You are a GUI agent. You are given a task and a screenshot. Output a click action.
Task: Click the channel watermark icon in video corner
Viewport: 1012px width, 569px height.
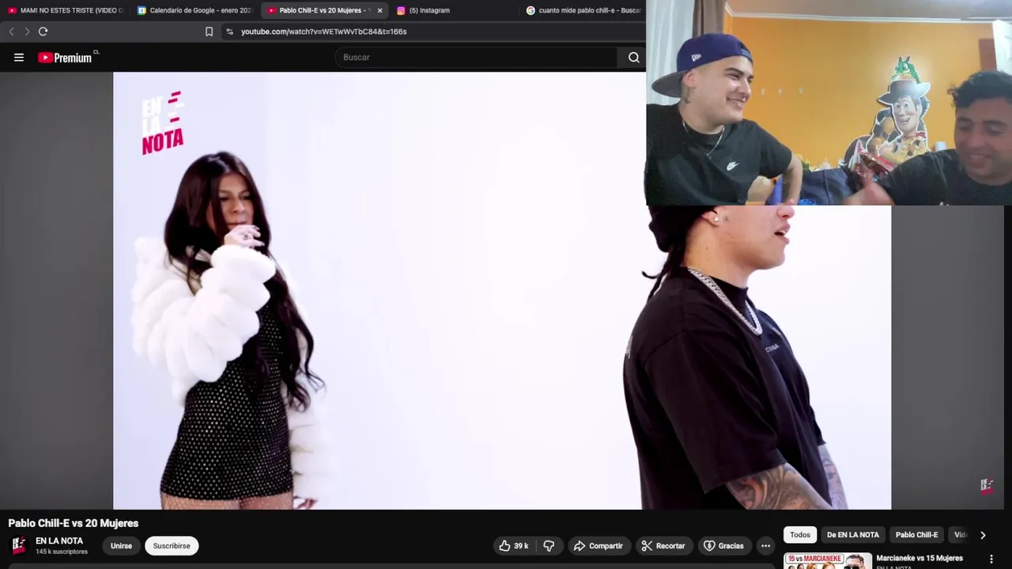pyautogui.click(x=986, y=485)
